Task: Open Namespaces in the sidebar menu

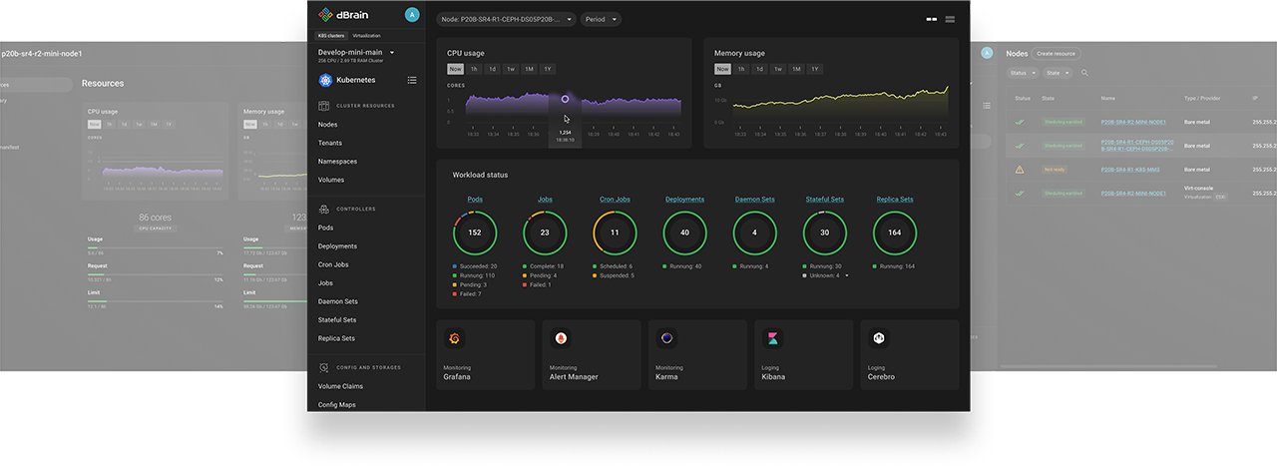Action: coord(337,162)
